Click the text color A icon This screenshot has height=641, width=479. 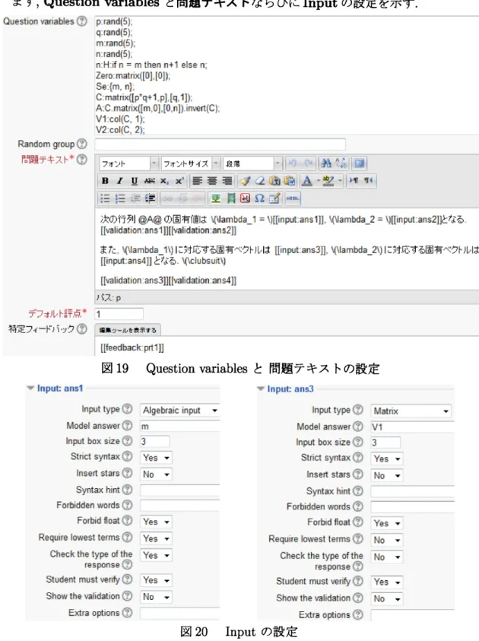click(306, 181)
